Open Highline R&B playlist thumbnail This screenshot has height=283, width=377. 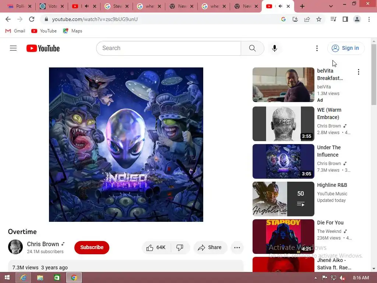283,199
